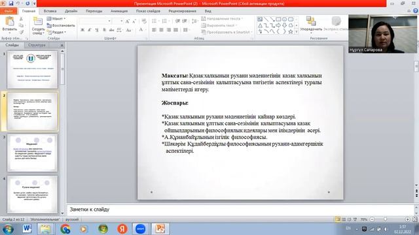Expand the shapes gallery more arrow

coord(297,32)
